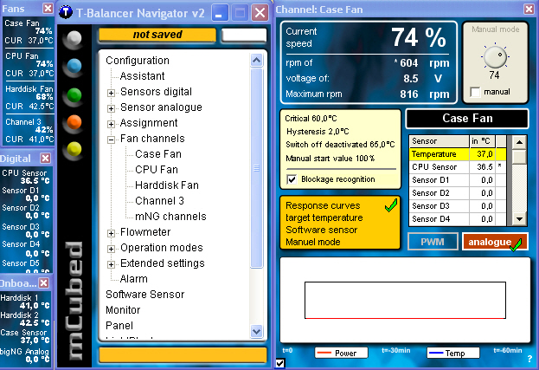Expand the Flowmeter node
The image size is (539, 370).
pyautogui.click(x=111, y=233)
